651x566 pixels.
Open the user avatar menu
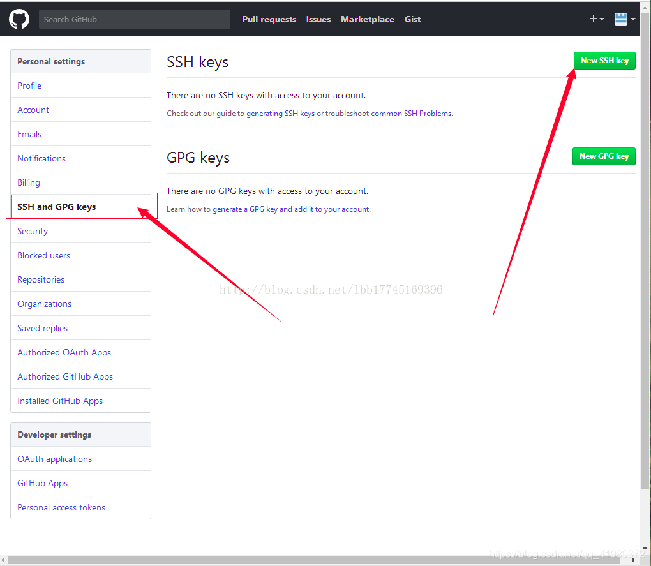coord(624,19)
